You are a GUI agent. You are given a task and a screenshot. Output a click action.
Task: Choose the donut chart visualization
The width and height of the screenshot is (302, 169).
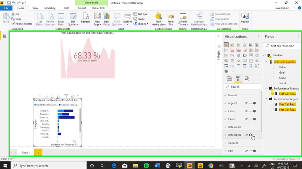(244, 55)
